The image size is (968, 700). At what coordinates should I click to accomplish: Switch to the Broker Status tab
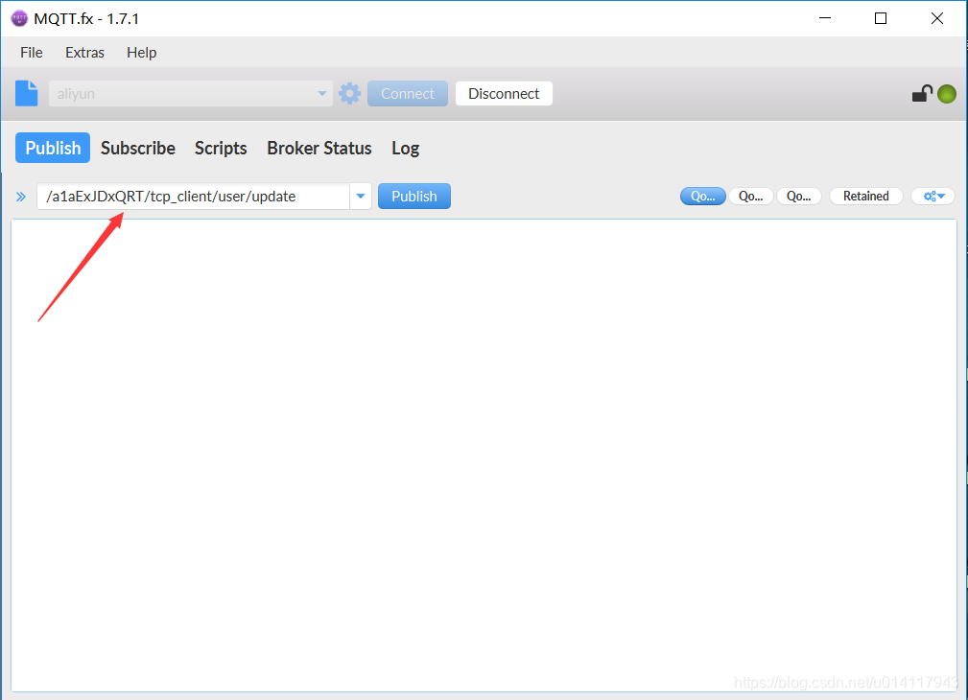tap(319, 148)
